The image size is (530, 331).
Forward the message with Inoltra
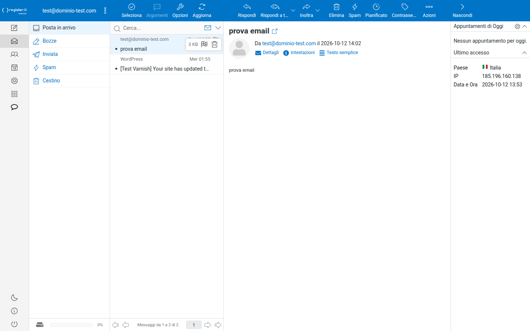click(306, 11)
